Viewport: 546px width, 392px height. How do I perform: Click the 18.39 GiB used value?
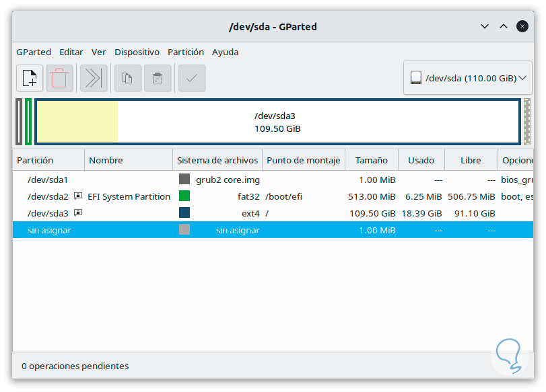coord(421,213)
